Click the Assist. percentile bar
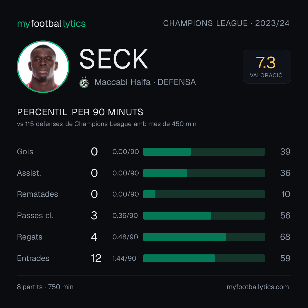 click(204, 173)
